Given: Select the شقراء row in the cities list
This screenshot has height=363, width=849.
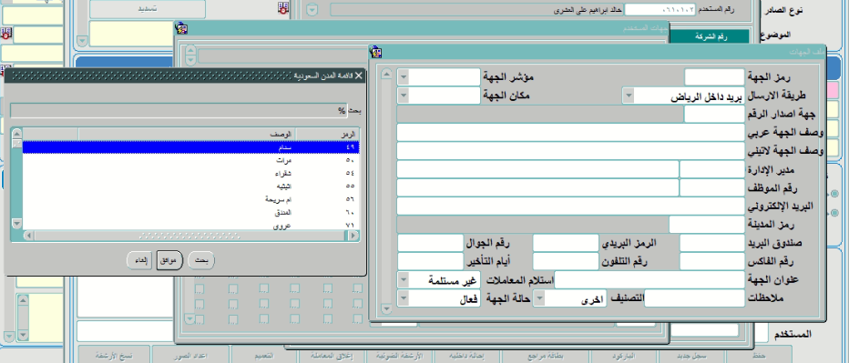Looking at the screenshot, I should [190, 173].
